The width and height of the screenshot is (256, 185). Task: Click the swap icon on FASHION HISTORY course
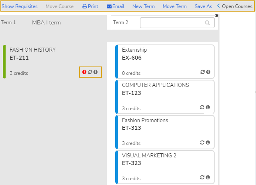click(90, 72)
